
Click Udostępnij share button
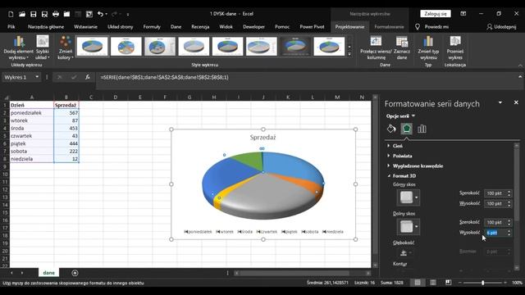point(501,27)
